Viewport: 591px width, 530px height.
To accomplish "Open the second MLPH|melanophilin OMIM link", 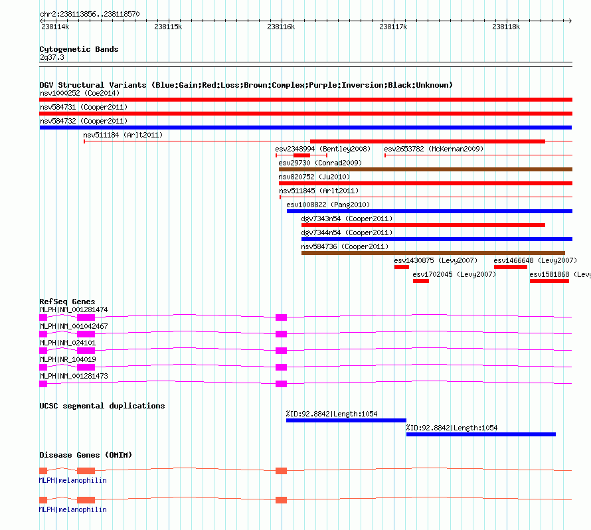I will [73, 509].
